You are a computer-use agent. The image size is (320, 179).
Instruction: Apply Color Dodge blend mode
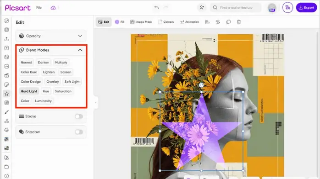31,81
